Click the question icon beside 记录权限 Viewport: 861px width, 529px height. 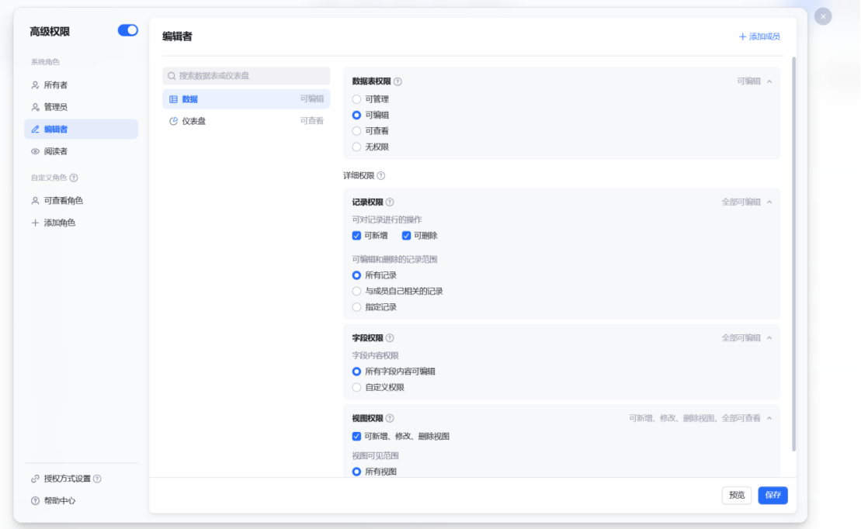(x=390, y=202)
